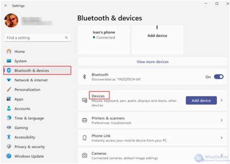Click the back arrow in Settings header

point(6,5)
